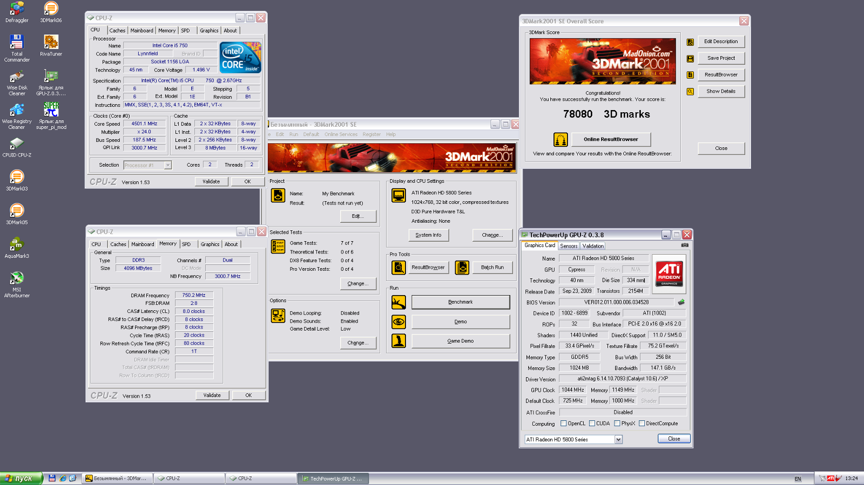Viewport: 864px width, 485px height.
Task: Click the Edit Description icon in score window
Action: (x=690, y=42)
